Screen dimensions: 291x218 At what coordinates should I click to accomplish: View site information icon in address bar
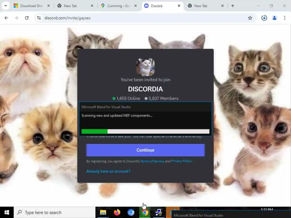[39, 18]
